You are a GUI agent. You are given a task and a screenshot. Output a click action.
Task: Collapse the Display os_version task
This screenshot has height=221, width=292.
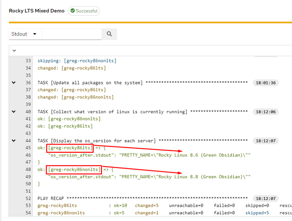[13, 141]
